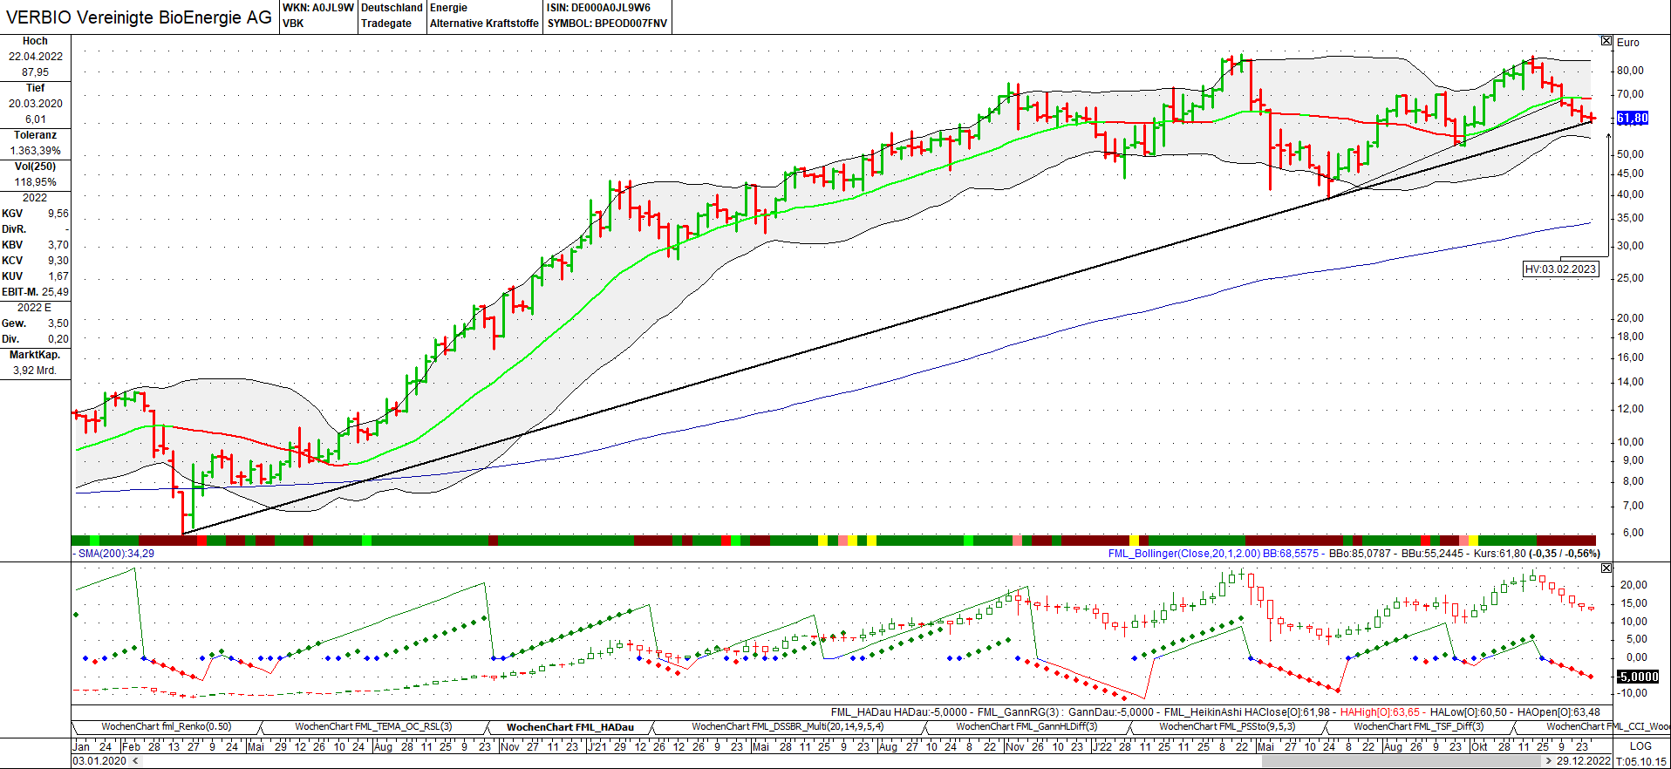Close the FML_HADau indicator panel

pos(1606,568)
